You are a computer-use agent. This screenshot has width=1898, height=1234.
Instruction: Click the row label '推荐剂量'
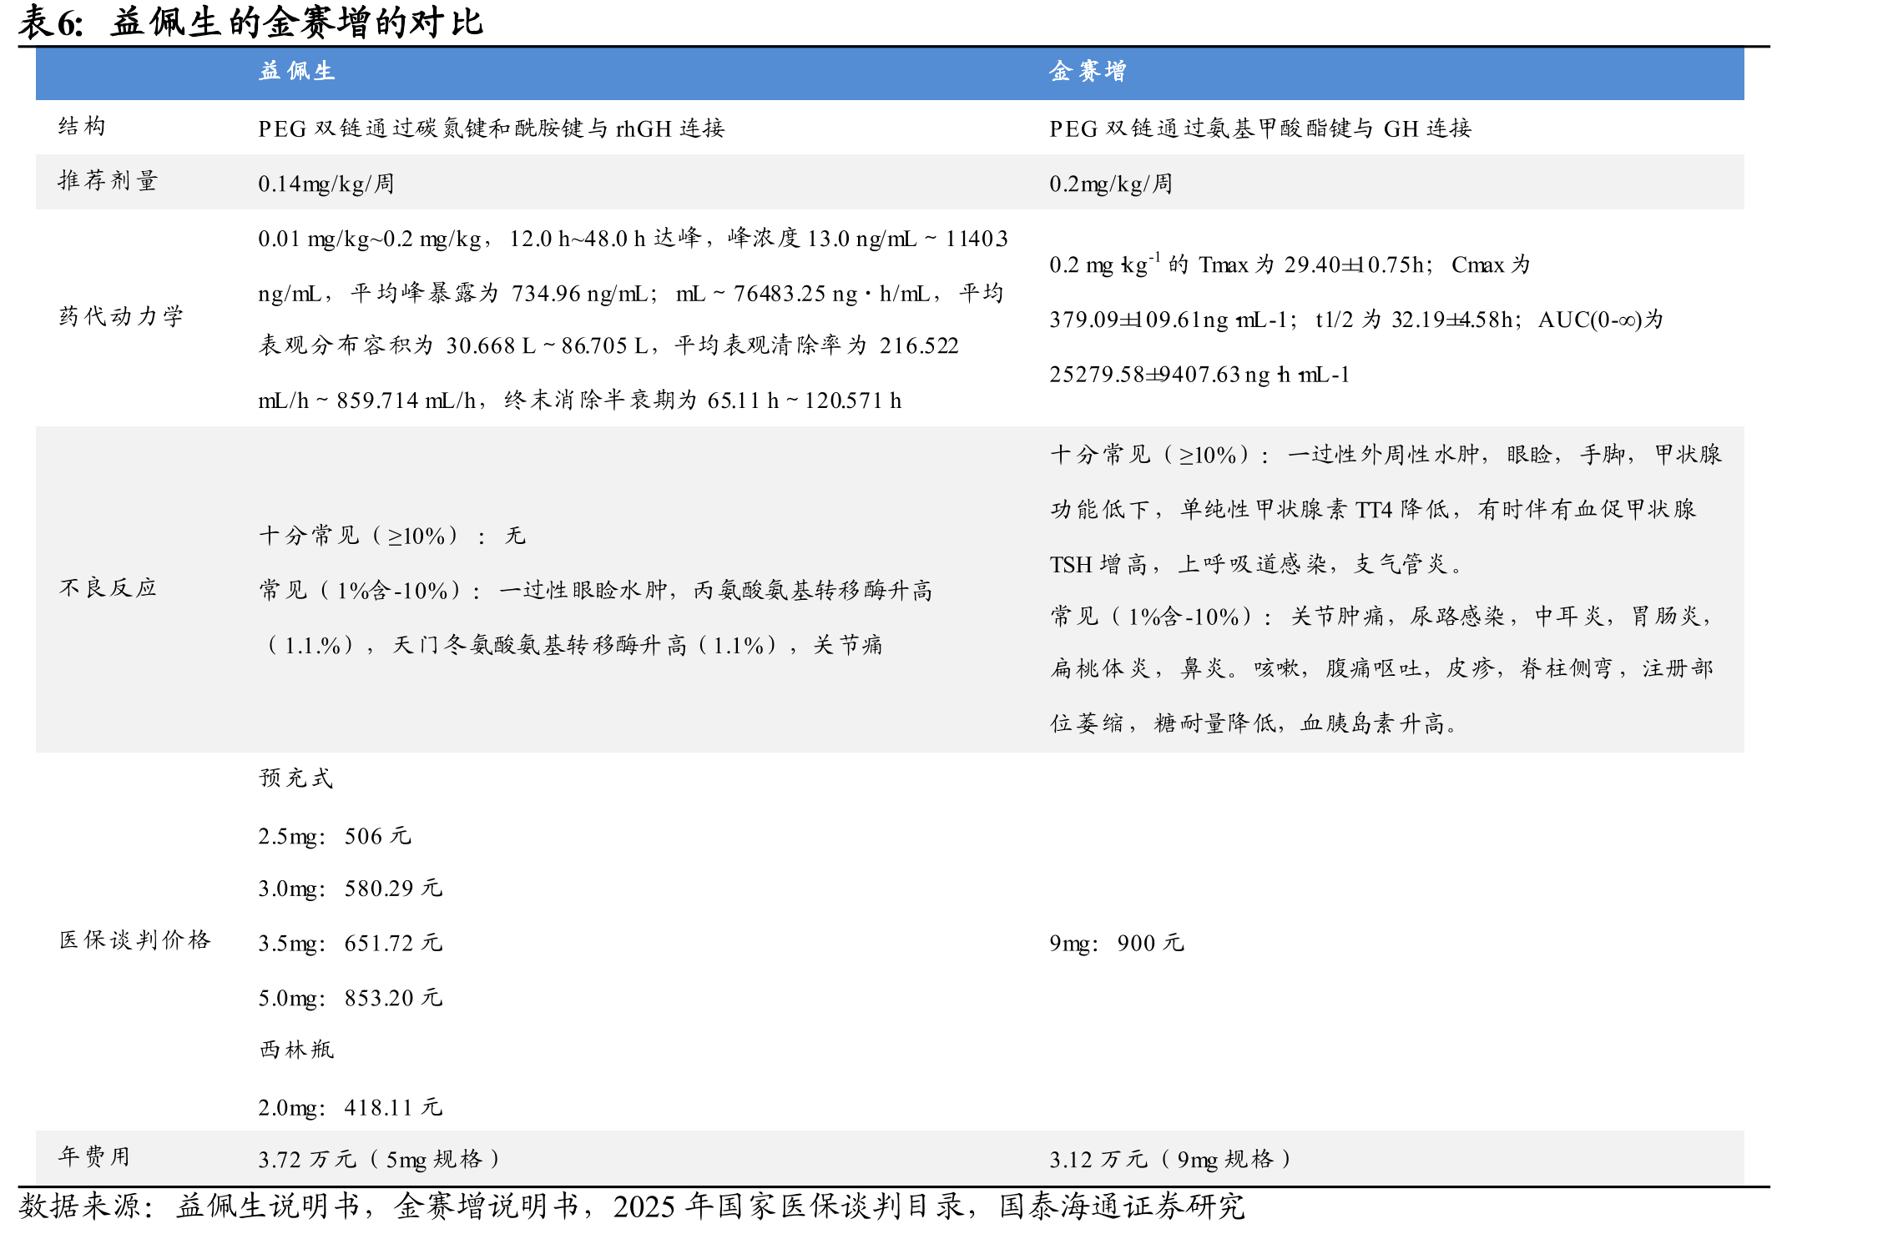tap(108, 181)
